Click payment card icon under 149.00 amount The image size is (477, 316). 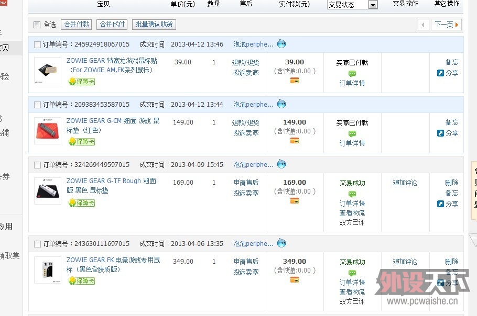(295, 141)
